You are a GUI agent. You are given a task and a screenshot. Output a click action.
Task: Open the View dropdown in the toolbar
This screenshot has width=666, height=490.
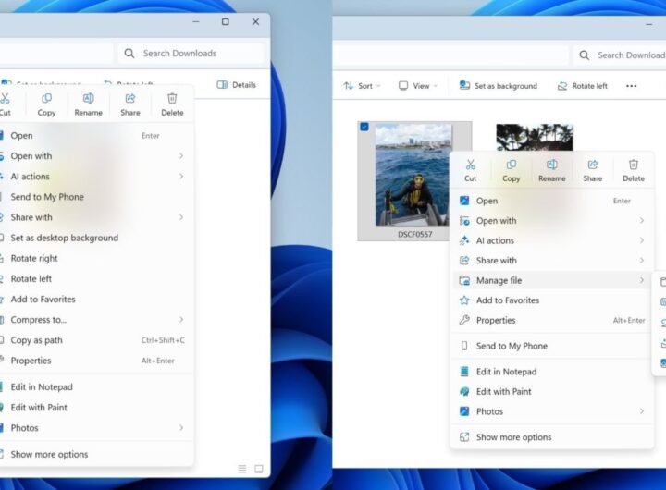tap(414, 86)
